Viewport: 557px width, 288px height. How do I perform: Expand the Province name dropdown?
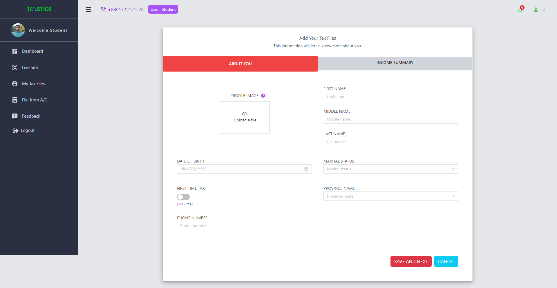pos(391,196)
